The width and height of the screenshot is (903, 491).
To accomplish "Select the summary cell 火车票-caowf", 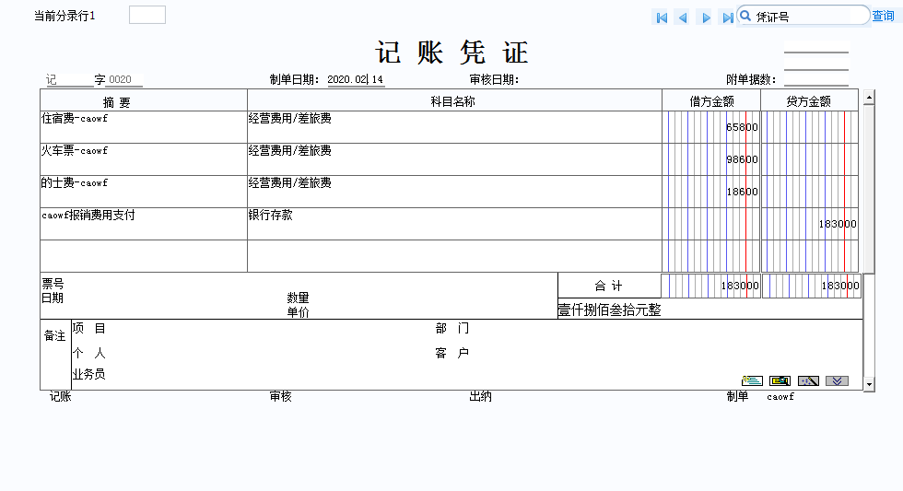I will pos(144,158).
